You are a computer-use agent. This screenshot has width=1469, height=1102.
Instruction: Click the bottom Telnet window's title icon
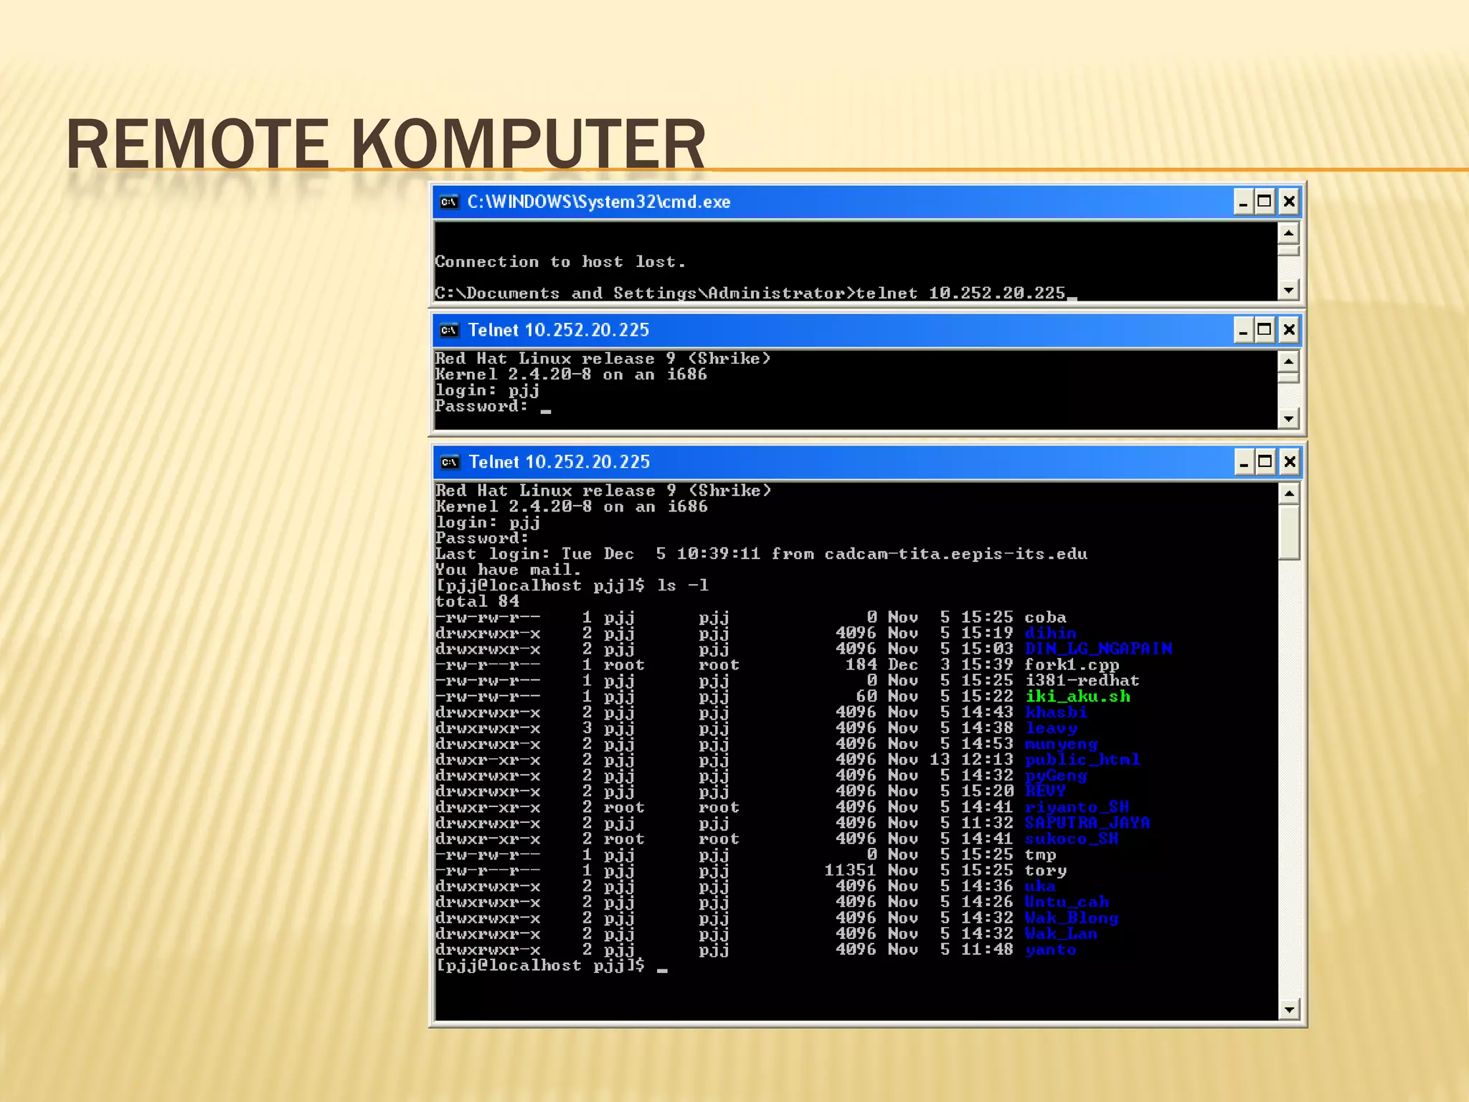(450, 462)
